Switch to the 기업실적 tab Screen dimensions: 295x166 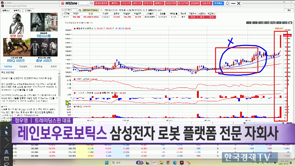pyautogui.click(x=23, y=66)
